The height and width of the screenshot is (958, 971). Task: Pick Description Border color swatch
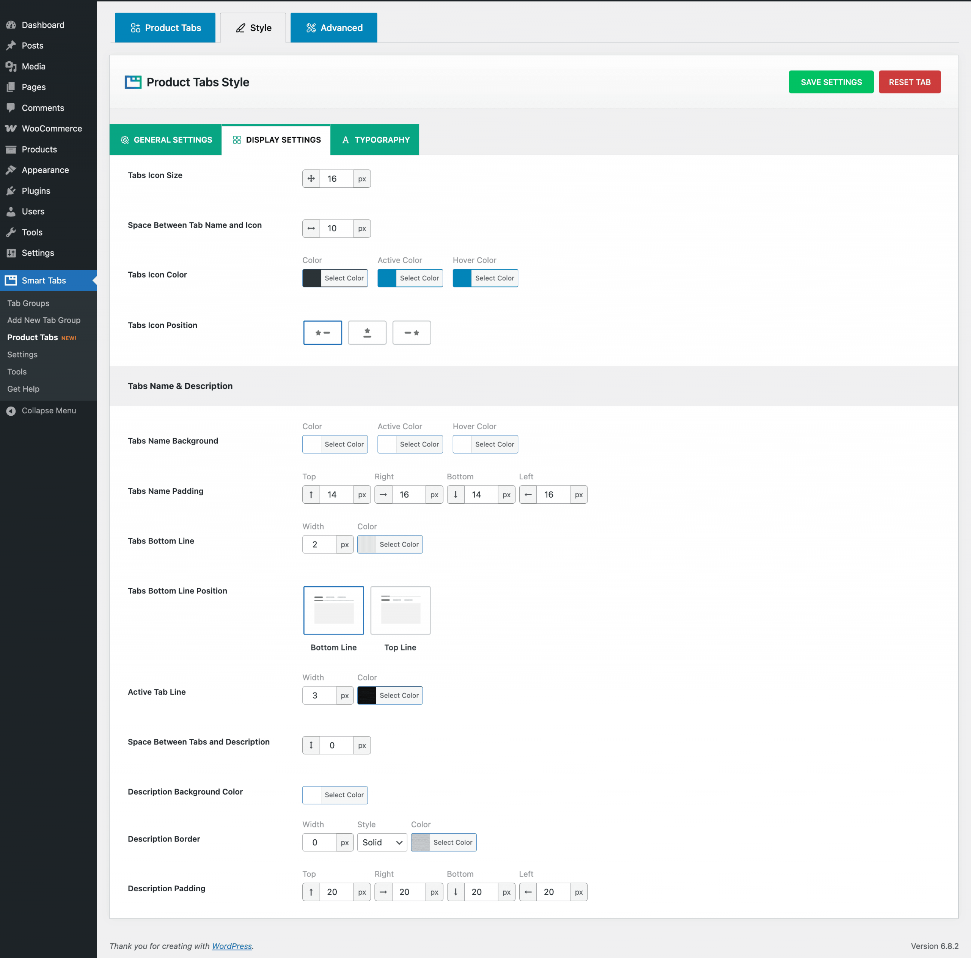[x=421, y=842]
